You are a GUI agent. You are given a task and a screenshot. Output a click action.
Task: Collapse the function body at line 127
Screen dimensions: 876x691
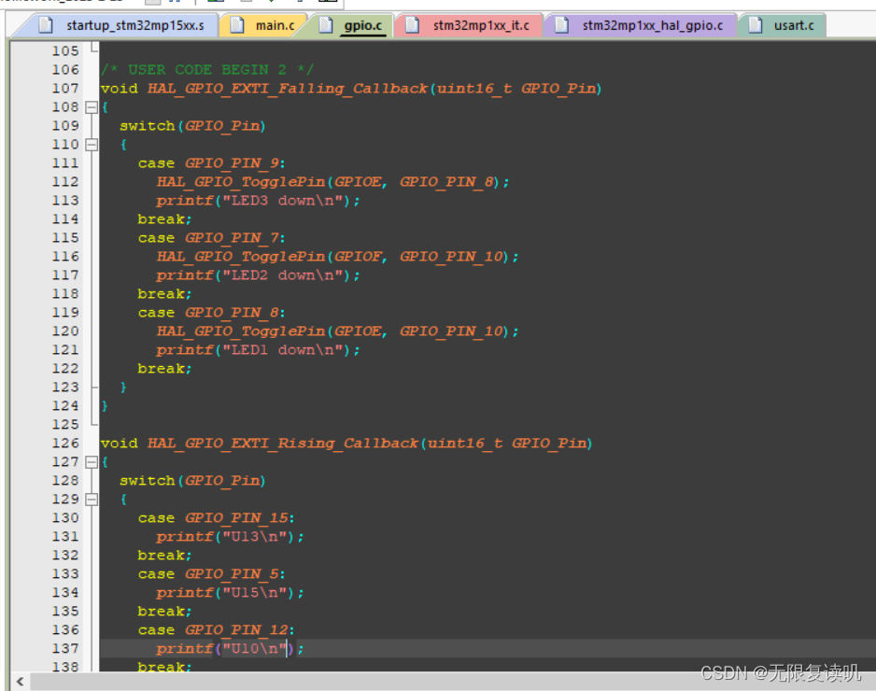(92, 462)
